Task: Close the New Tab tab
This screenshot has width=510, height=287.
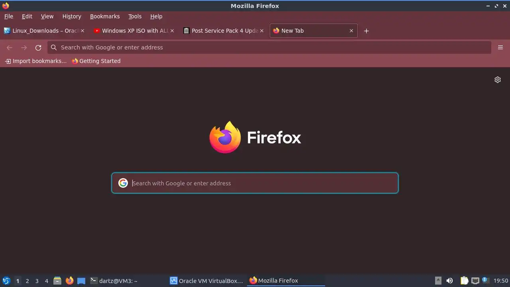Action: coord(351,31)
